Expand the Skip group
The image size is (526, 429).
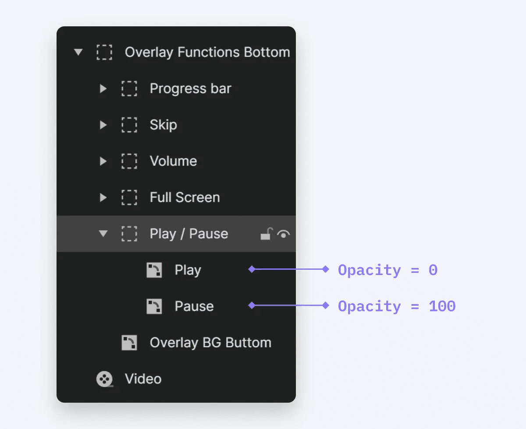point(103,125)
